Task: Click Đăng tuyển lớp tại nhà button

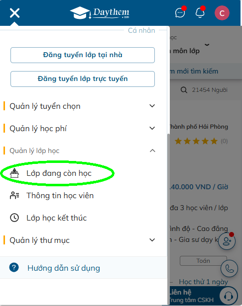Action: click(83, 55)
